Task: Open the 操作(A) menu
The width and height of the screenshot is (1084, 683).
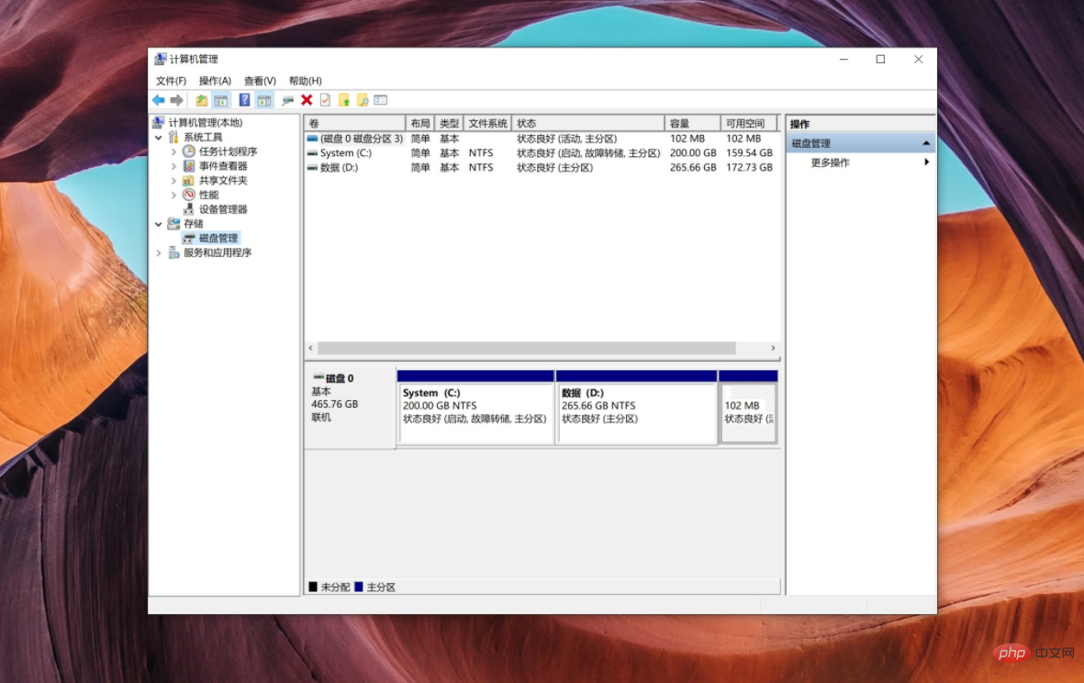Action: click(215, 81)
